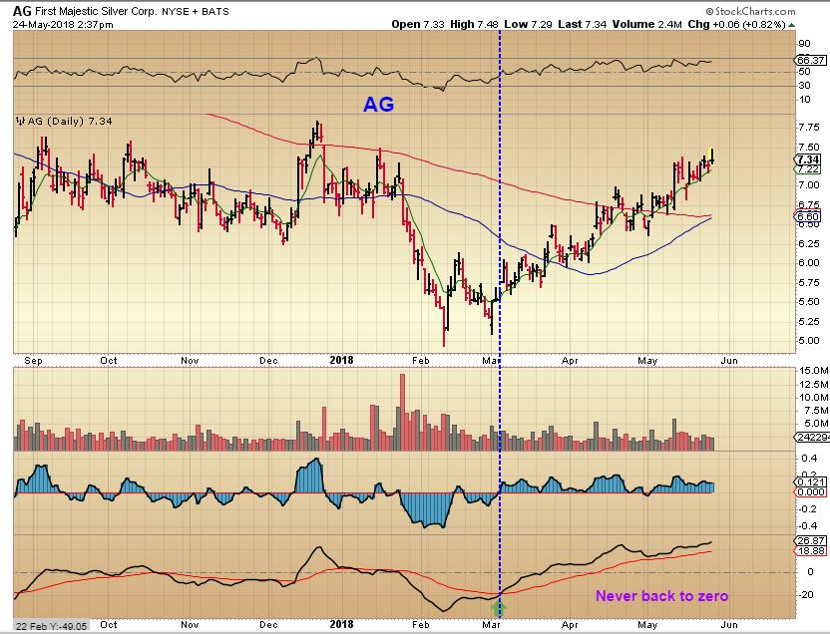Click the tallest red volume bar in late January
Screen dimensions: 830x634
[402, 412]
